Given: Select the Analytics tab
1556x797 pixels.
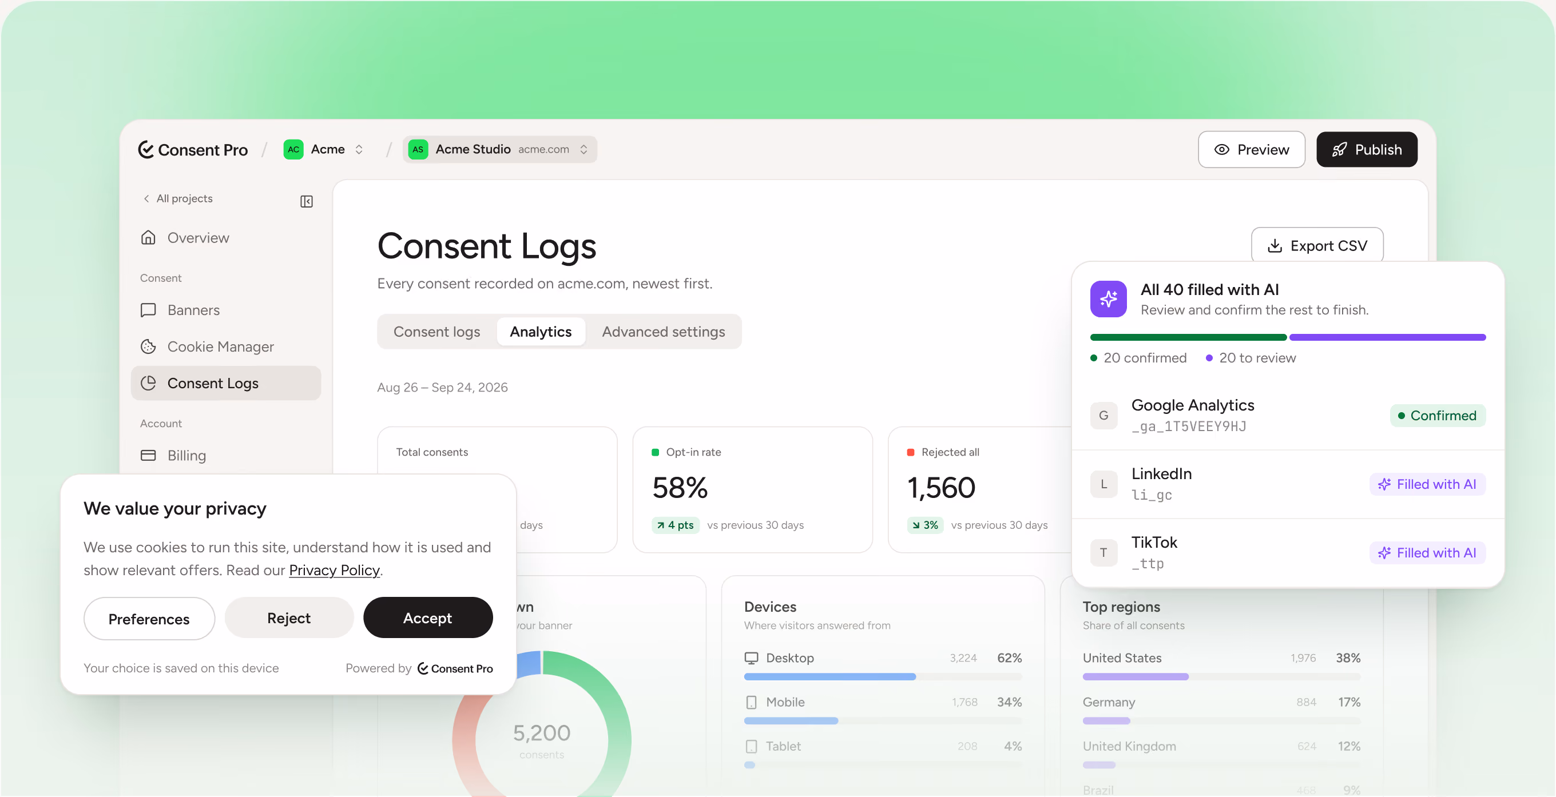Looking at the screenshot, I should point(541,332).
